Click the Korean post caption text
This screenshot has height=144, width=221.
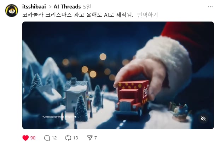[78, 15]
